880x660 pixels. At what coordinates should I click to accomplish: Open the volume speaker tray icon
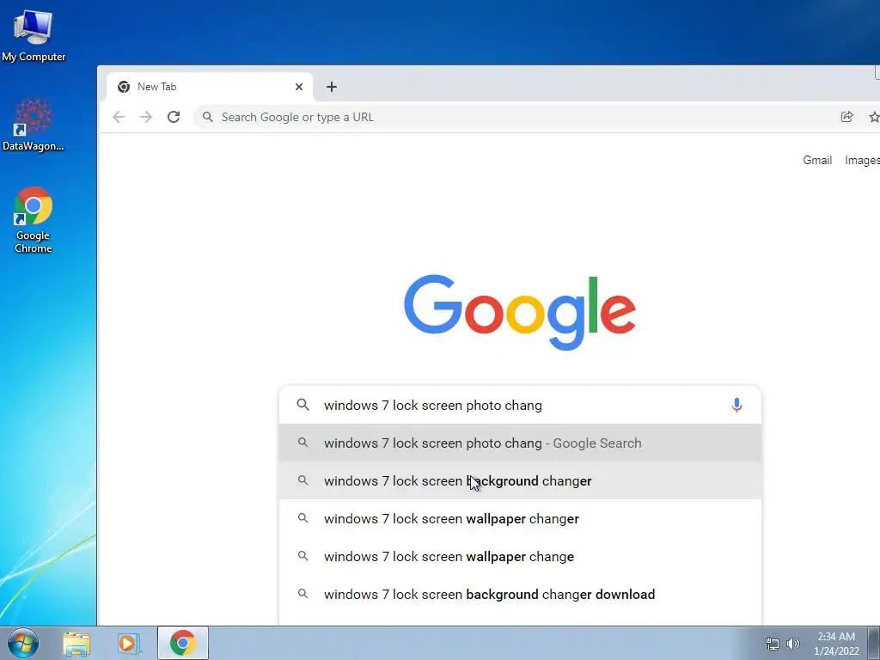(792, 644)
